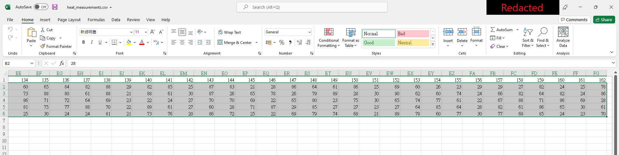Click the Clear button
619x155 pixels.
coord(499,46)
